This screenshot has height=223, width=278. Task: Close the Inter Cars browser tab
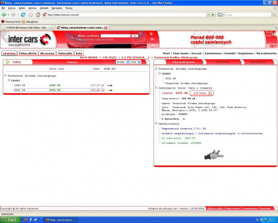coord(106,28)
